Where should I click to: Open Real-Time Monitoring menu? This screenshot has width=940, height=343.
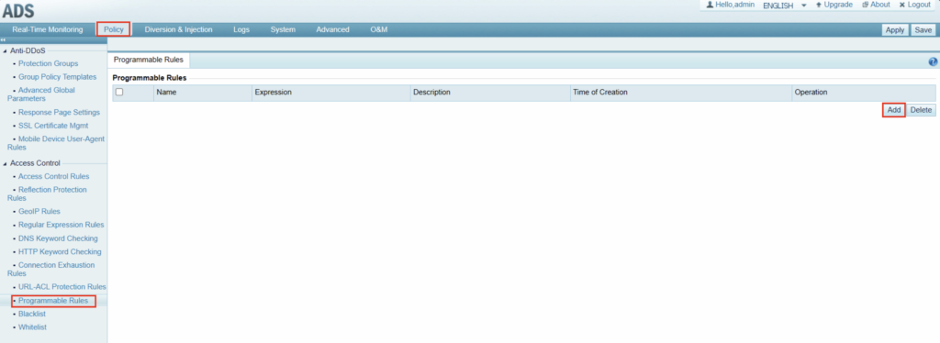(x=48, y=29)
